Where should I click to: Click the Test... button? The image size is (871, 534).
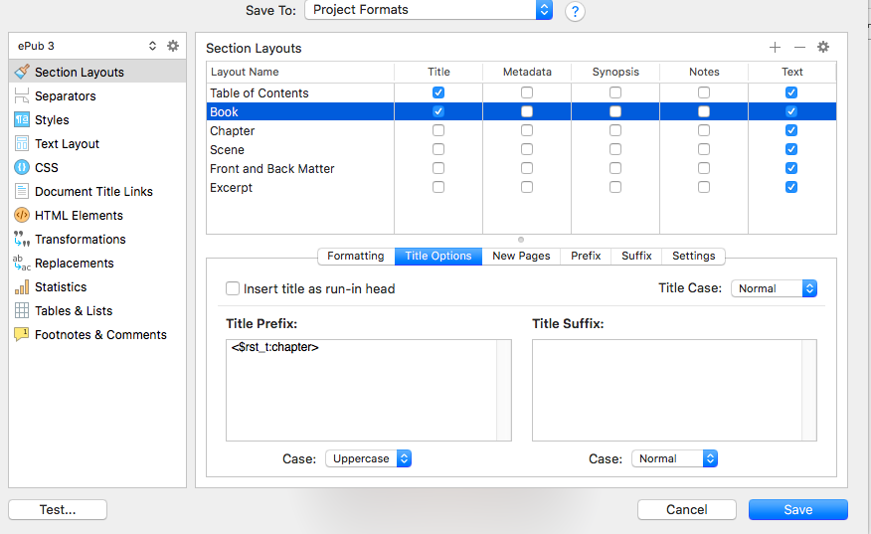coord(58,509)
